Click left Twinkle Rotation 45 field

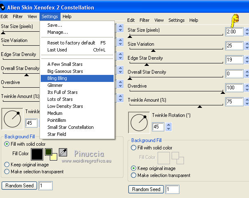pos(31,123)
